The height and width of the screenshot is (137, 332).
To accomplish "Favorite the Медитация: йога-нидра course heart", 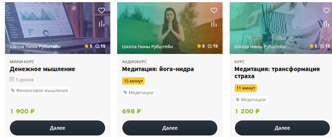I will coord(214,10).
